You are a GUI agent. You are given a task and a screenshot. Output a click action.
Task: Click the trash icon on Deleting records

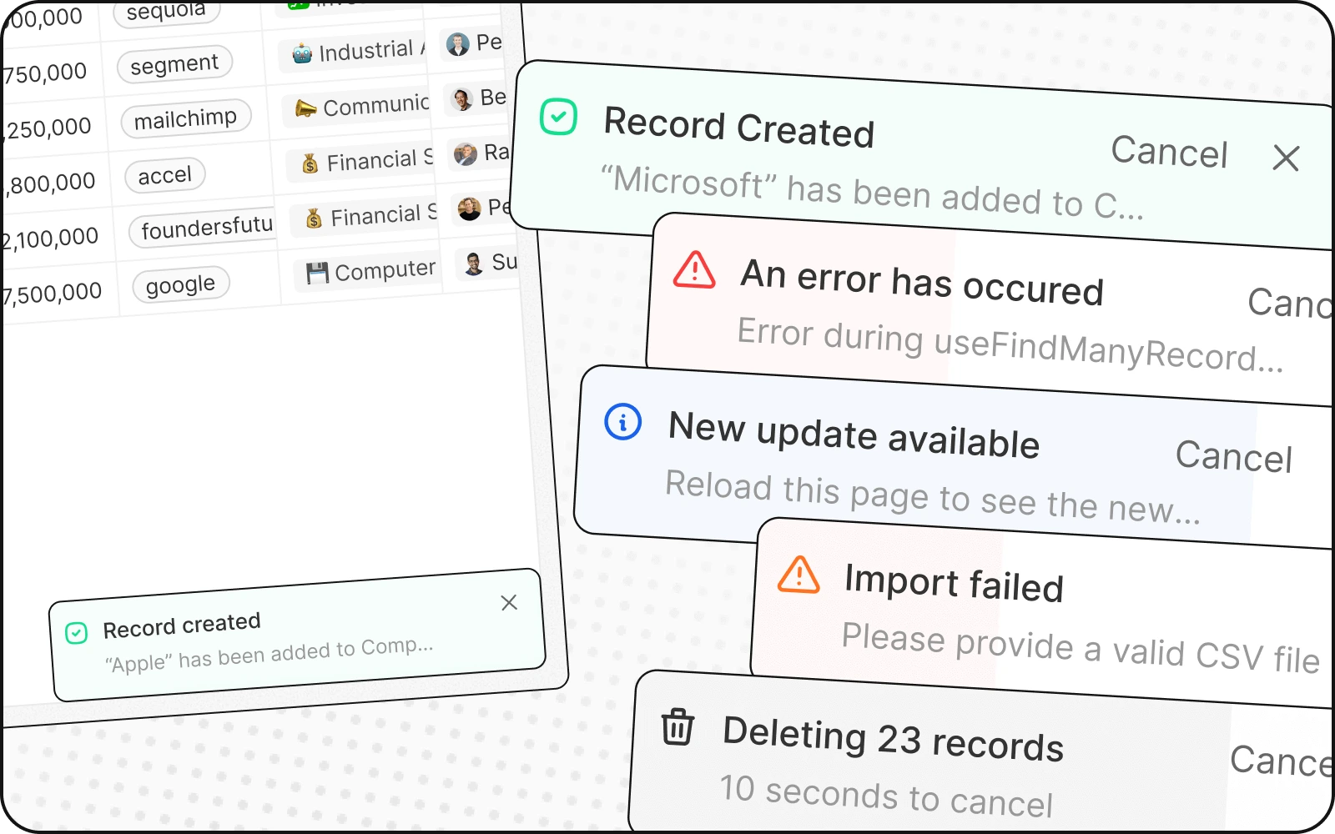point(678,726)
